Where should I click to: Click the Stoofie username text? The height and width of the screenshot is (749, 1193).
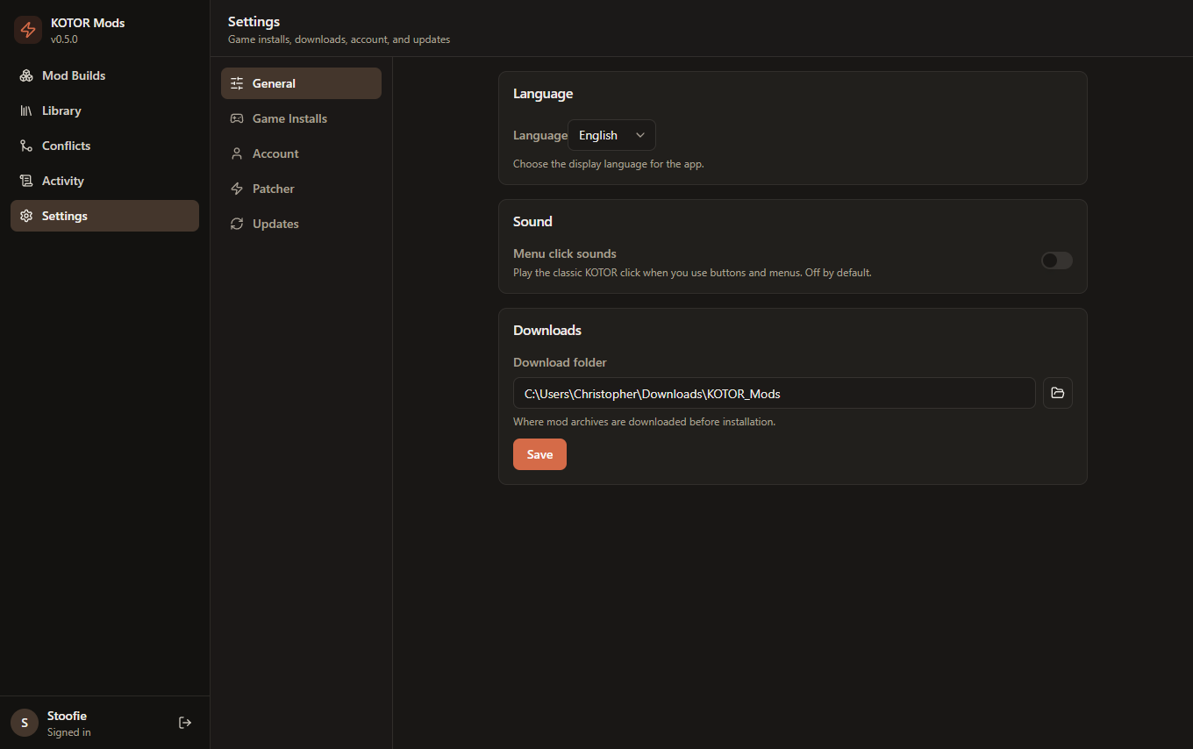(x=67, y=716)
